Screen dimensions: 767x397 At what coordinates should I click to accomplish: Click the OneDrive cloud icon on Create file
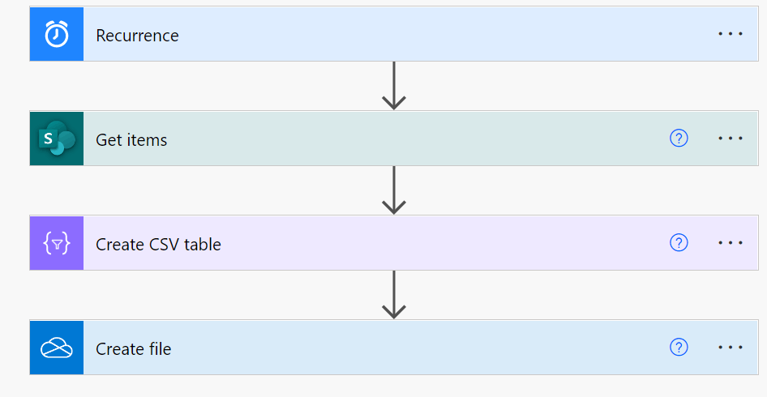[57, 348]
